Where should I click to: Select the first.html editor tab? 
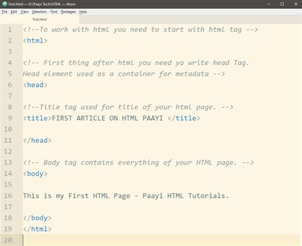pos(40,19)
